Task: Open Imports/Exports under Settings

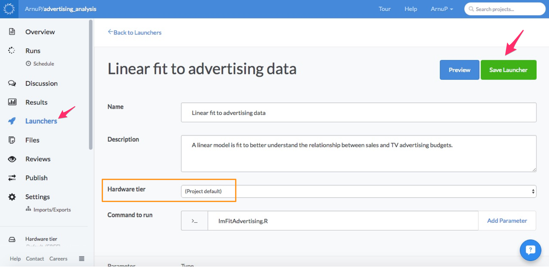Action: [52, 210]
